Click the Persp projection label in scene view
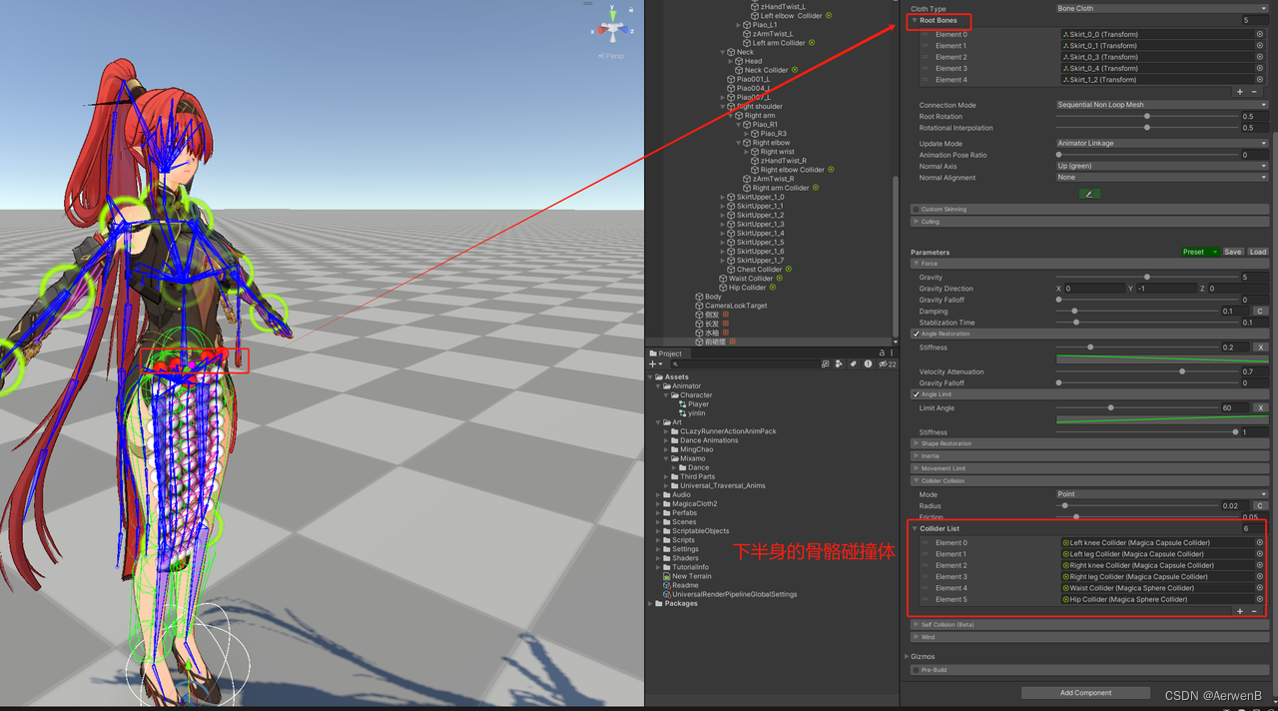Screen dimensions: 1278x711 (x=612, y=56)
